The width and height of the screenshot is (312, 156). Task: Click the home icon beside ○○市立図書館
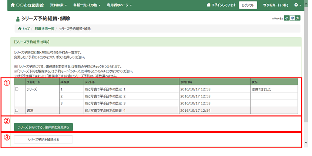(x=13, y=6)
